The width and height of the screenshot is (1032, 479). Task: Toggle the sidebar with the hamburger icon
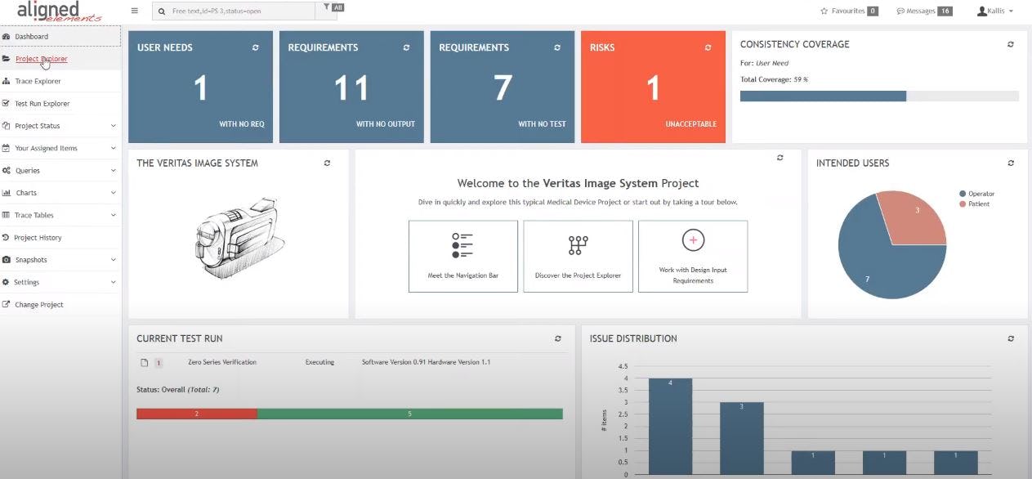134,11
